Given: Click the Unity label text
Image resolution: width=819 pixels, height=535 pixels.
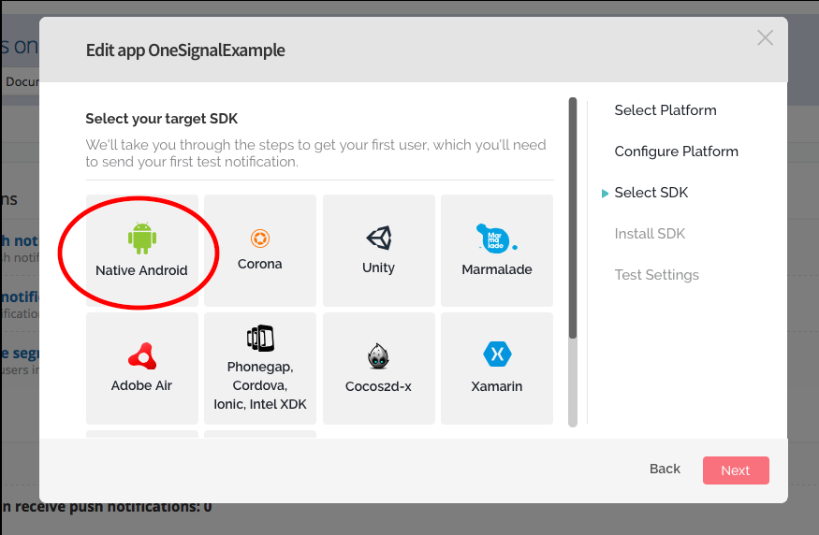Looking at the screenshot, I should point(378,267).
